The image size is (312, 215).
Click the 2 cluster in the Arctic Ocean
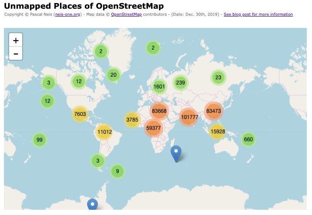[153, 48]
